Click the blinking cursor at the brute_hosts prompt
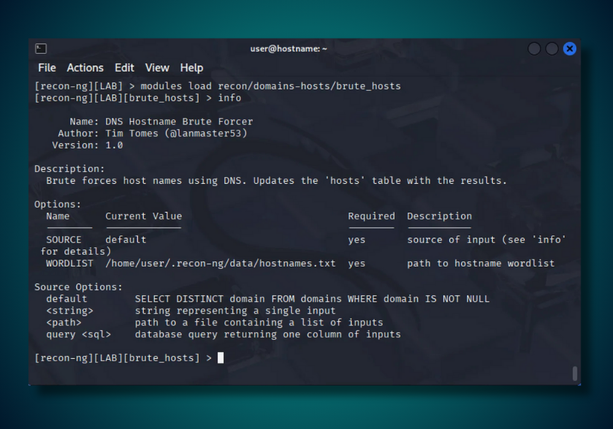The width and height of the screenshot is (613, 429). tap(221, 358)
